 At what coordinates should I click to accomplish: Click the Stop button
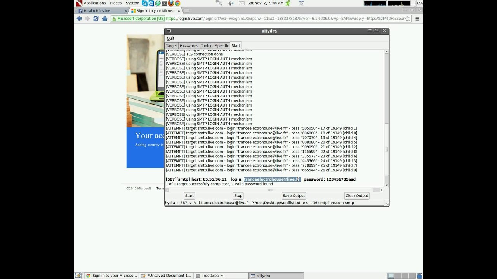point(238,196)
